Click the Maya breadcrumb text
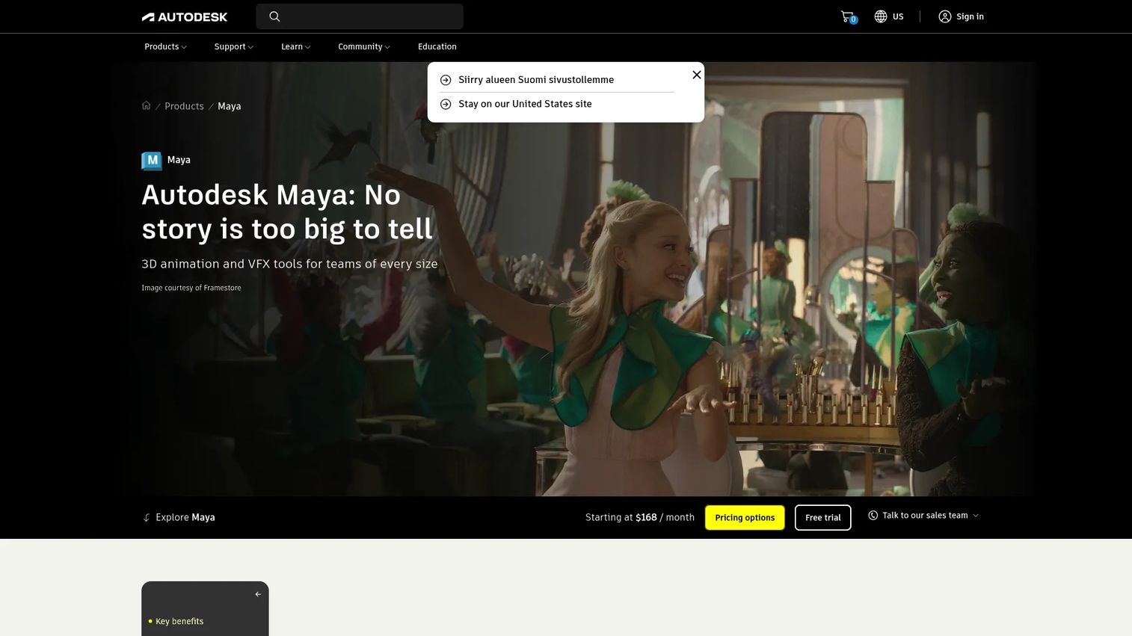Screen dimensions: 1132x636 tap(230, 106)
